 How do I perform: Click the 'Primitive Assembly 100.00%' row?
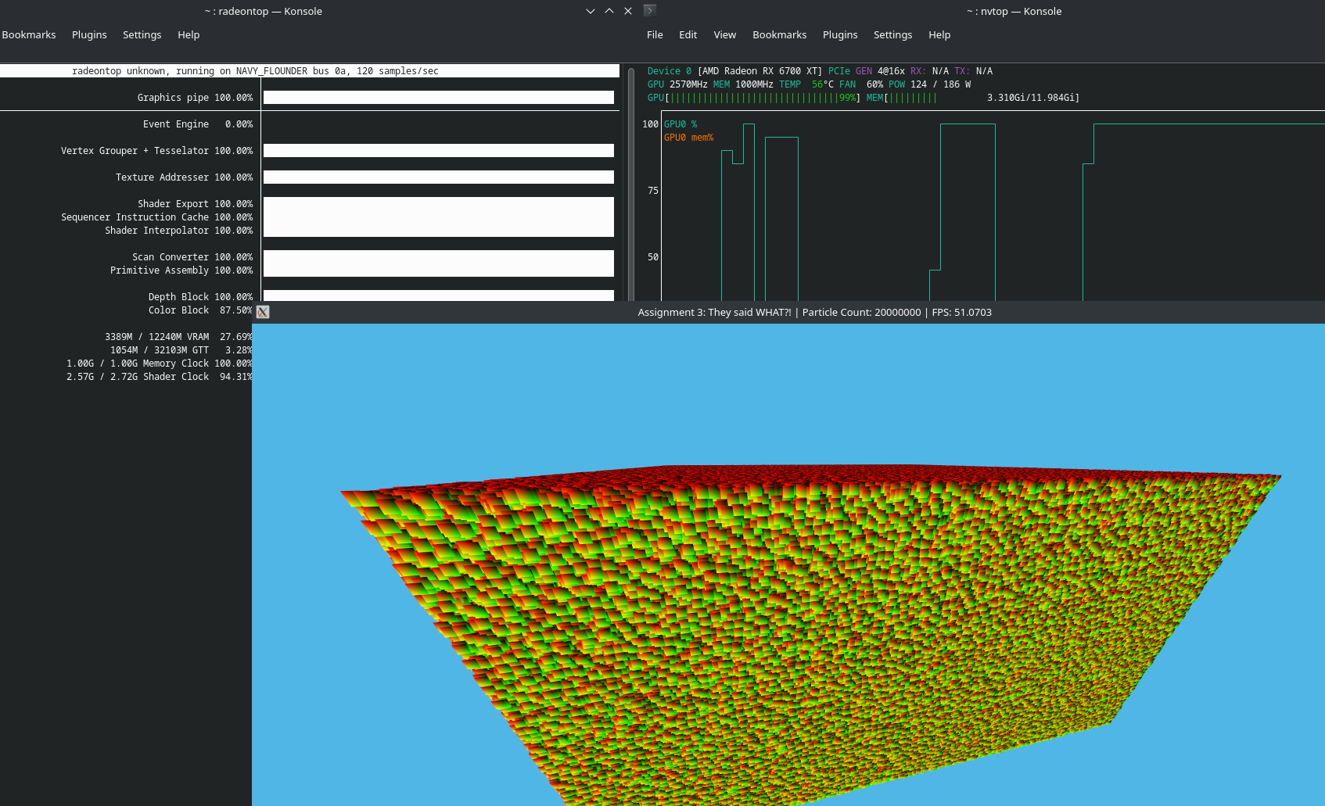point(181,270)
